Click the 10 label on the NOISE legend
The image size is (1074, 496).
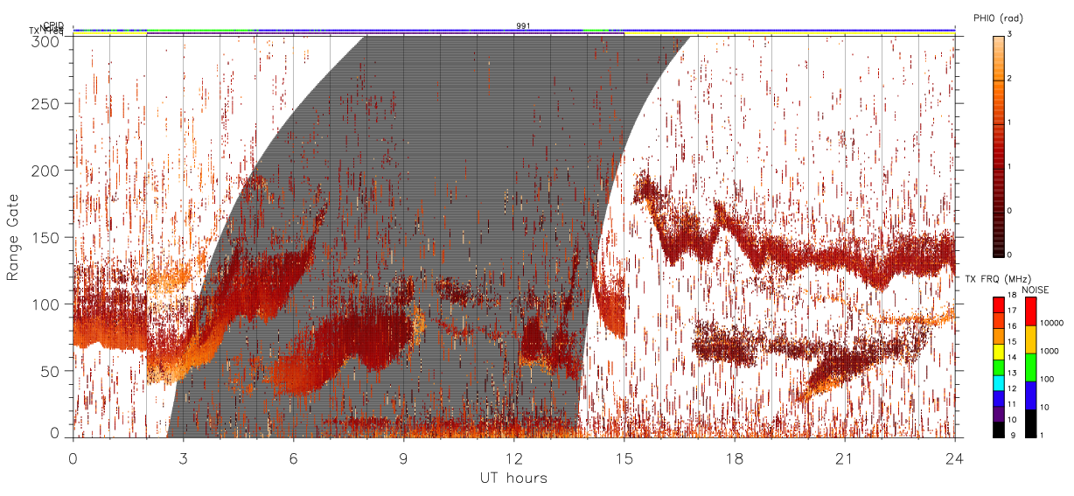coord(1044,409)
